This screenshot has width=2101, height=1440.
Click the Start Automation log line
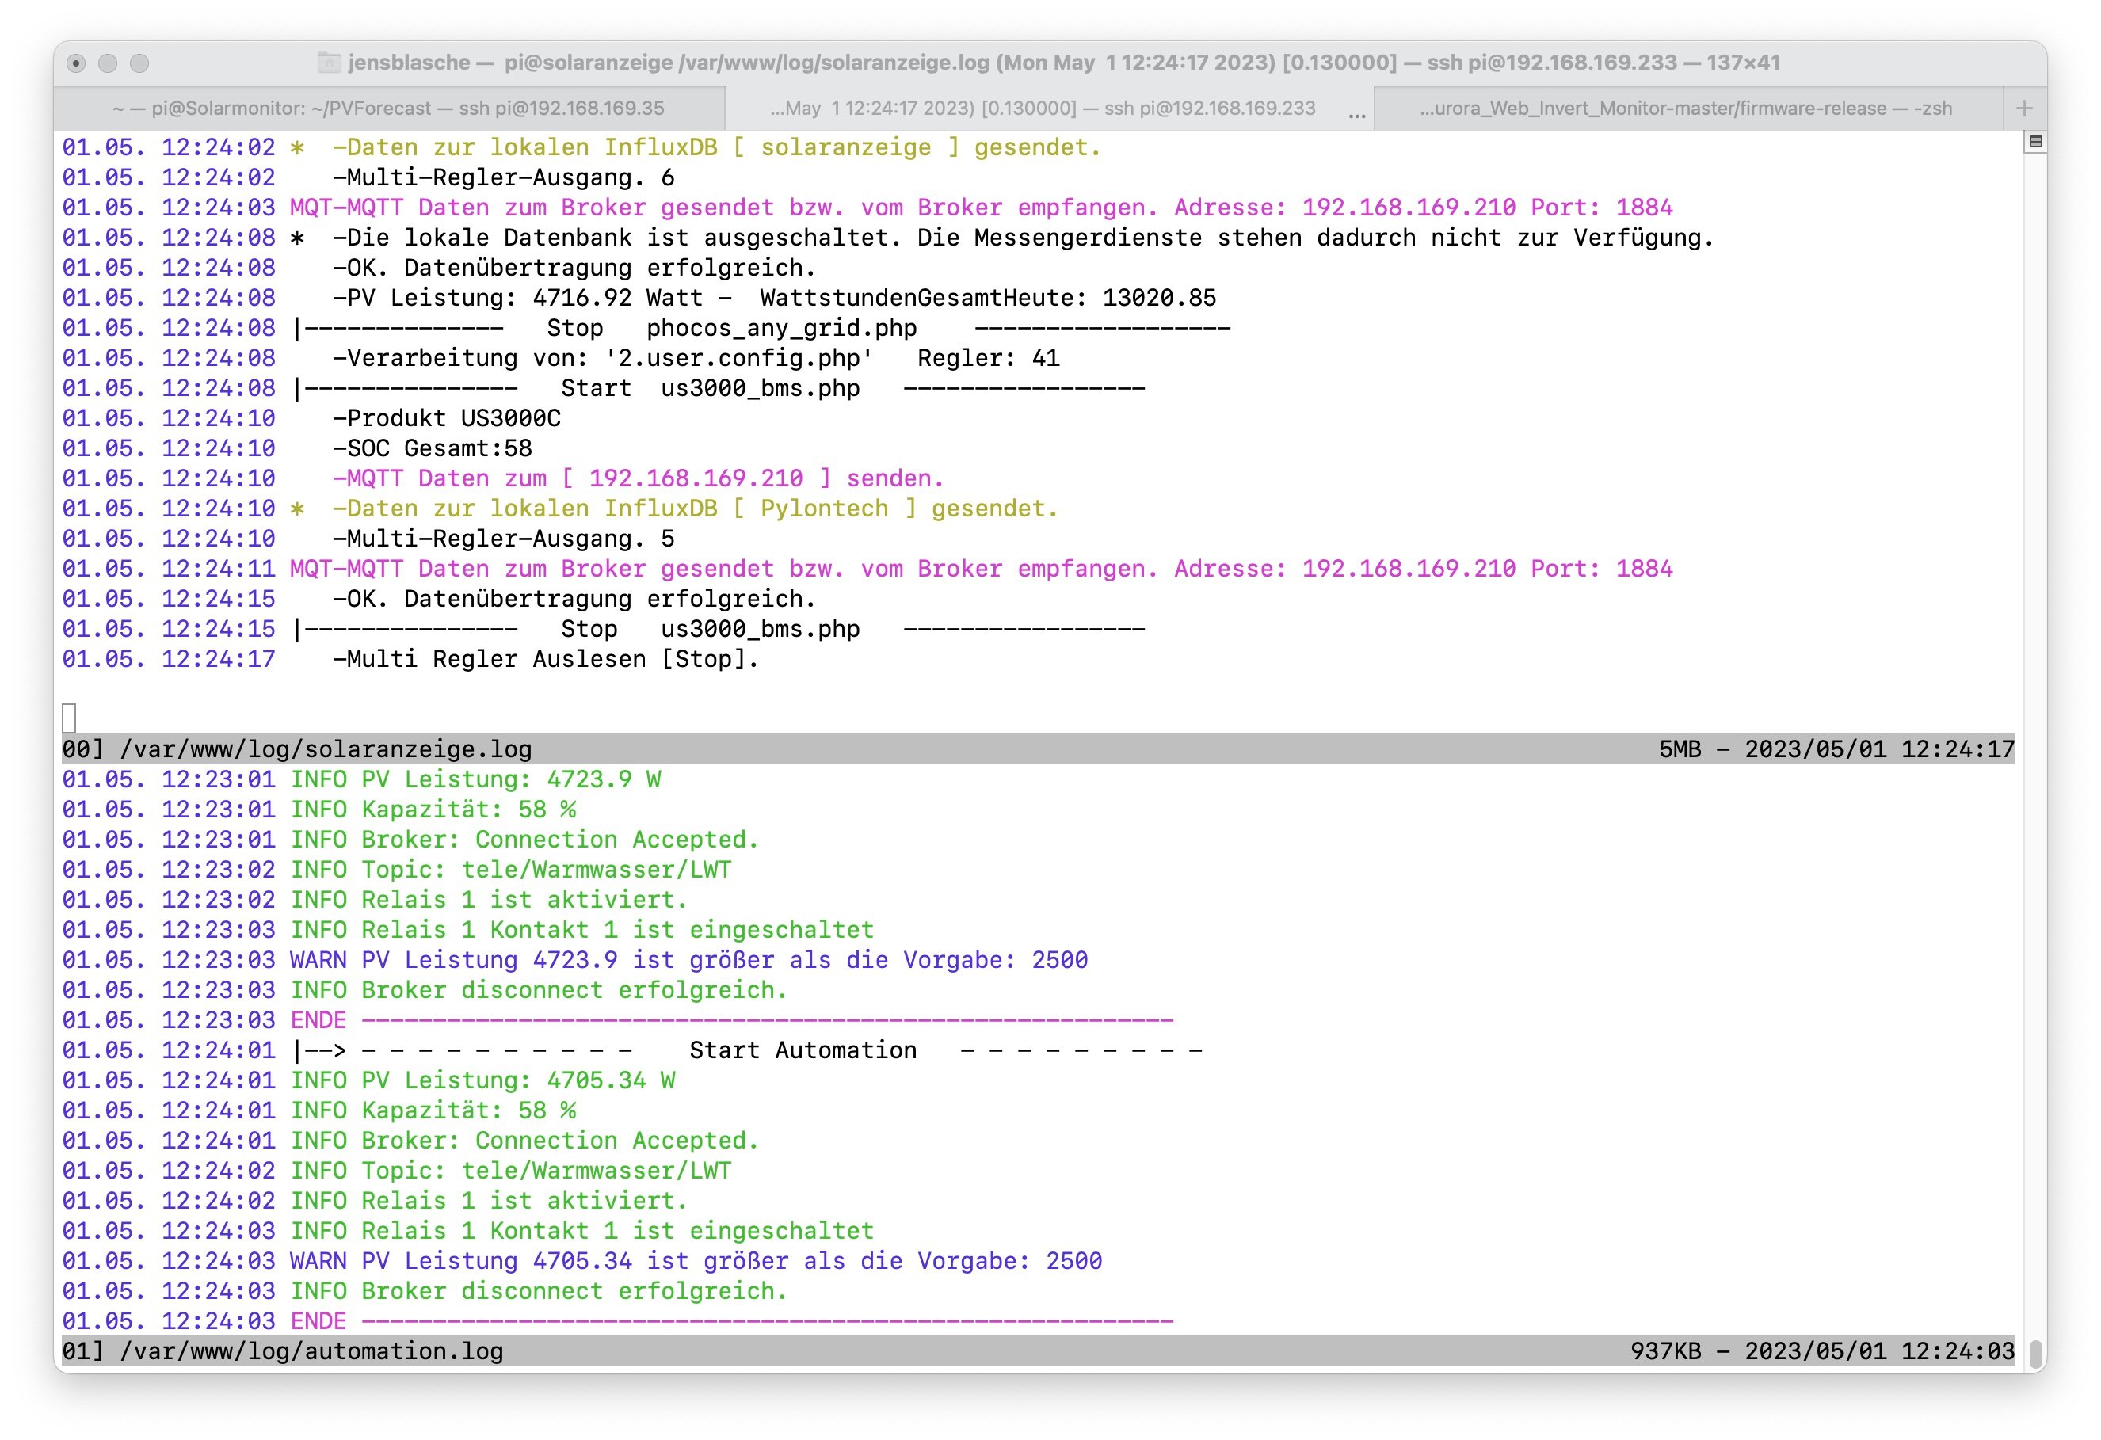pos(803,1050)
